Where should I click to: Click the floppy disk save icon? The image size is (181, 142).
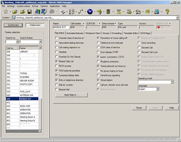tap(29, 12)
